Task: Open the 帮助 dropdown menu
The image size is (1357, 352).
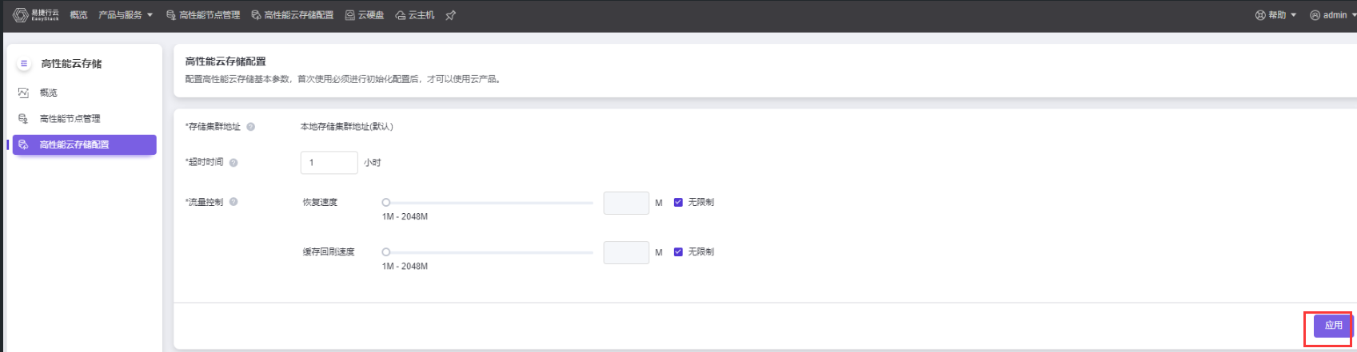Action: [x=1276, y=15]
